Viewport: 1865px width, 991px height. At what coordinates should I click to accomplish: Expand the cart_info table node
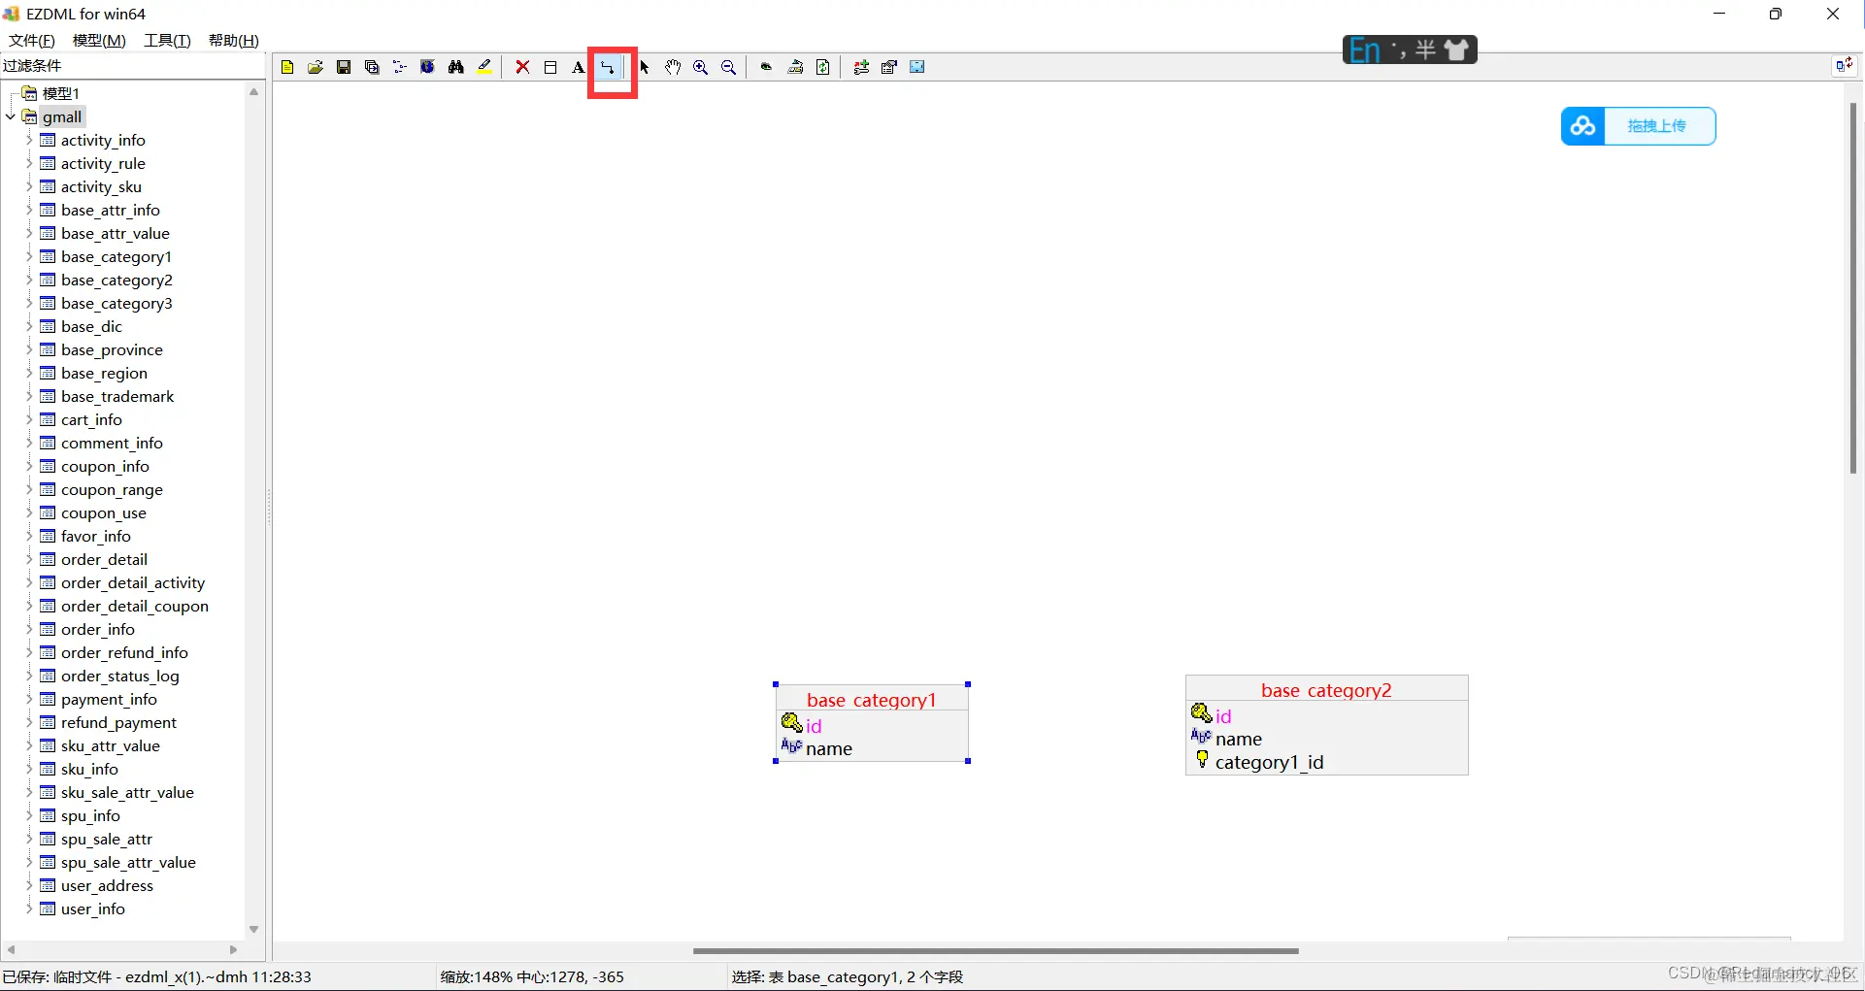pos(29,419)
